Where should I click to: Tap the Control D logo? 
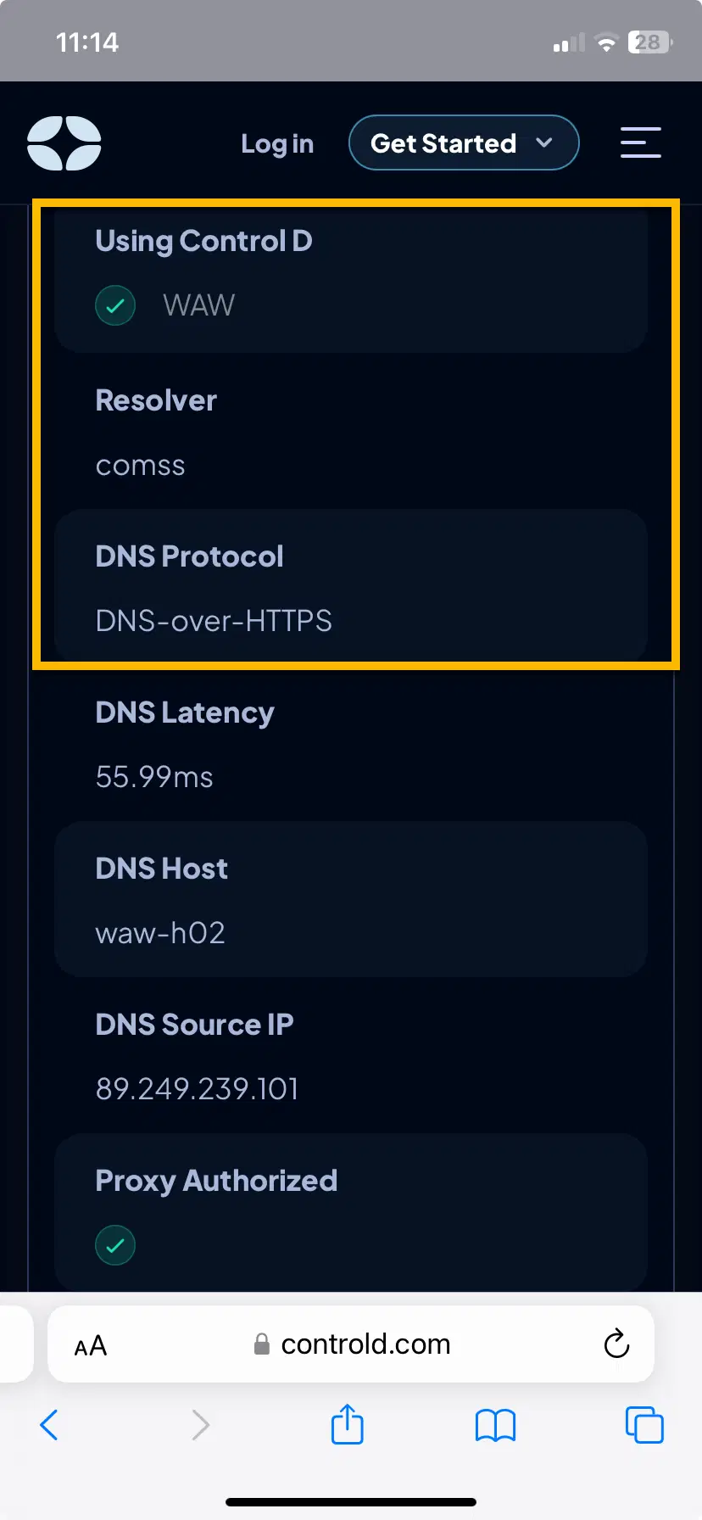pos(64,143)
